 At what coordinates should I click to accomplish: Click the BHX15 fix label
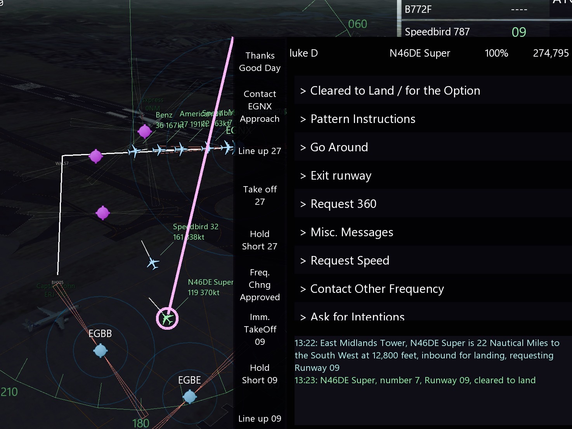[x=57, y=282]
